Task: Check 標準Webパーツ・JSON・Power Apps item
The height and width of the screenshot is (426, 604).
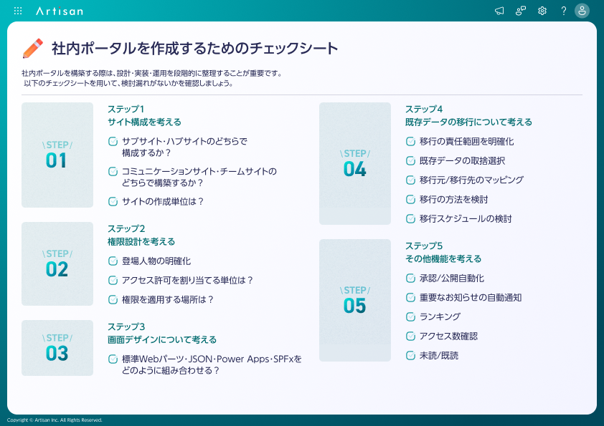Action: pyautogui.click(x=113, y=359)
